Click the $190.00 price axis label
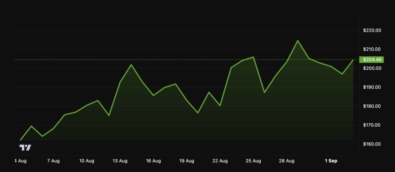Screen dimensions: 395x172 coord(372,87)
